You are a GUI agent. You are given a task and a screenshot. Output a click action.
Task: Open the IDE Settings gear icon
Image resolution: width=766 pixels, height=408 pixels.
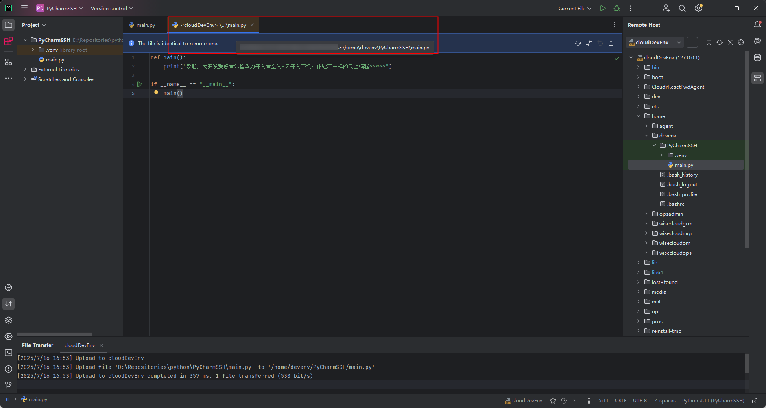pos(699,8)
